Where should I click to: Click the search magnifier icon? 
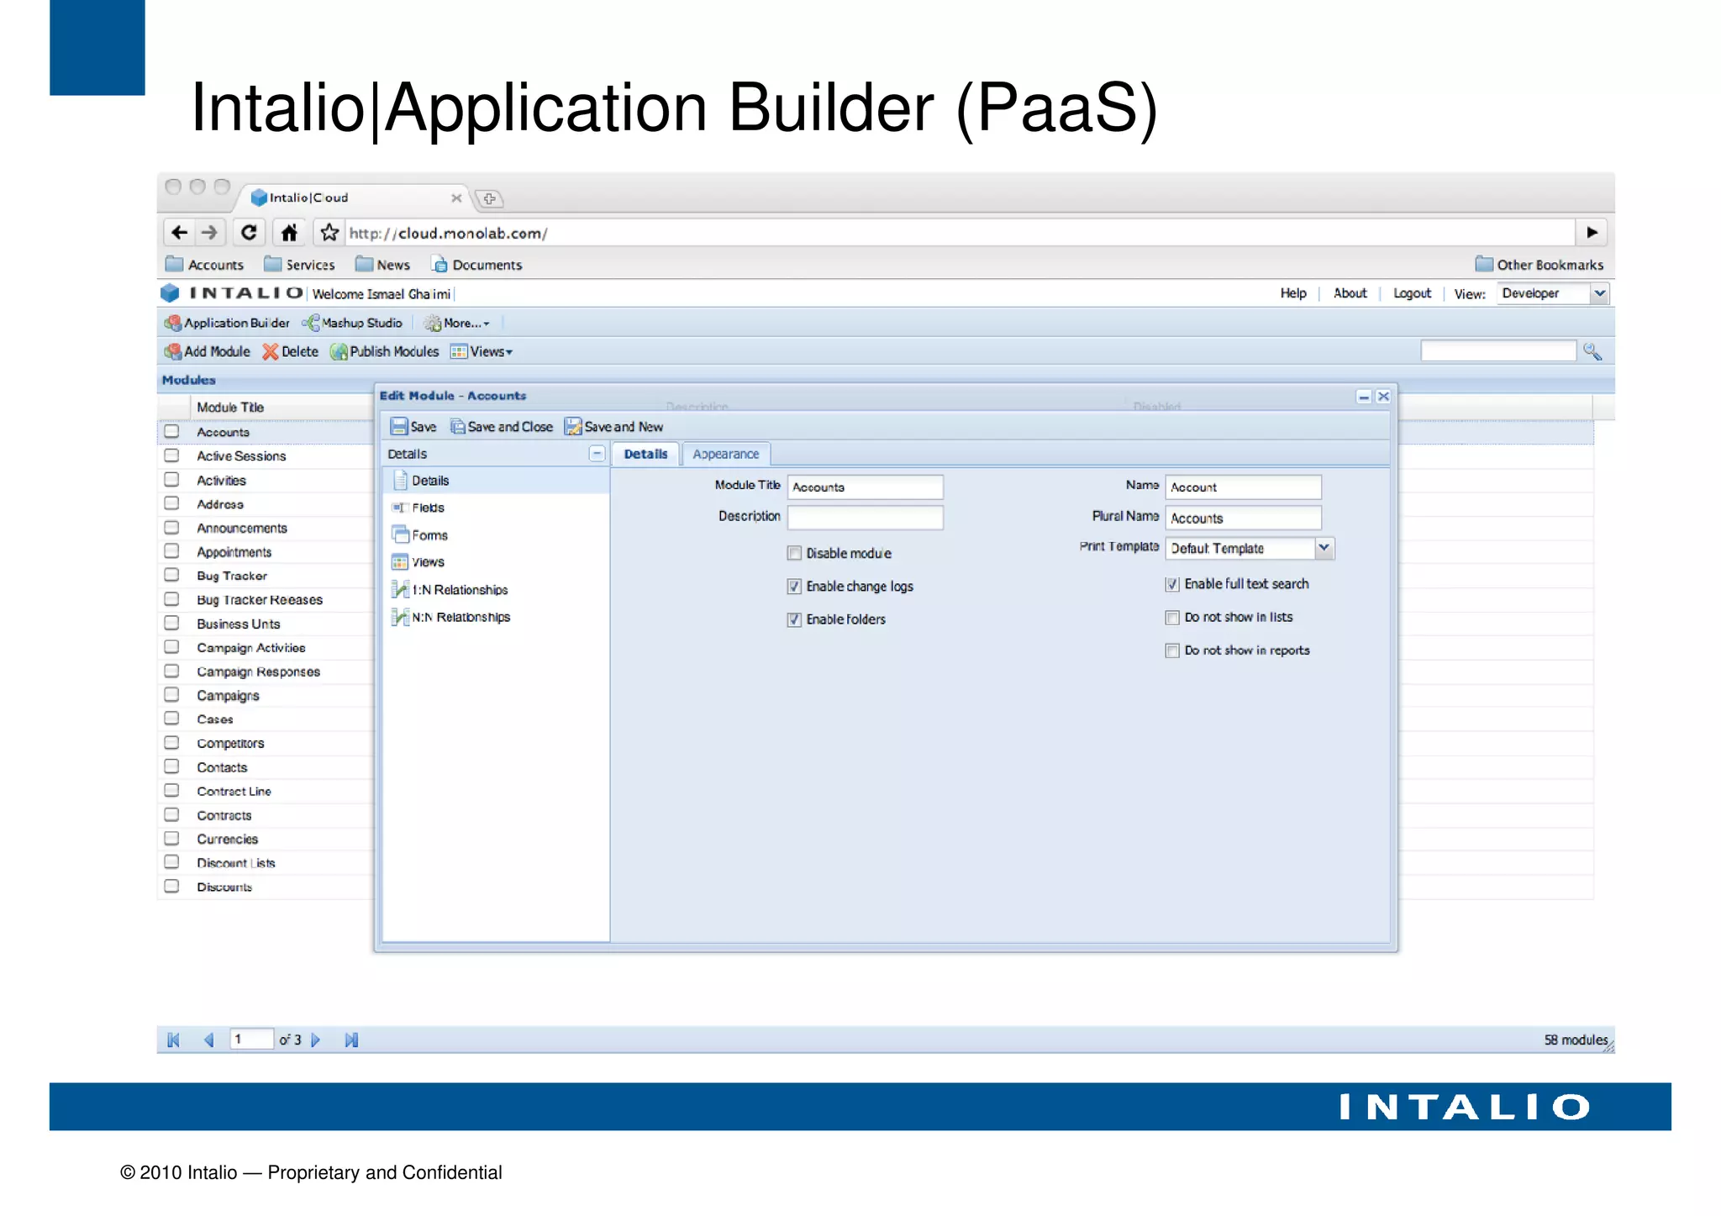(1592, 351)
